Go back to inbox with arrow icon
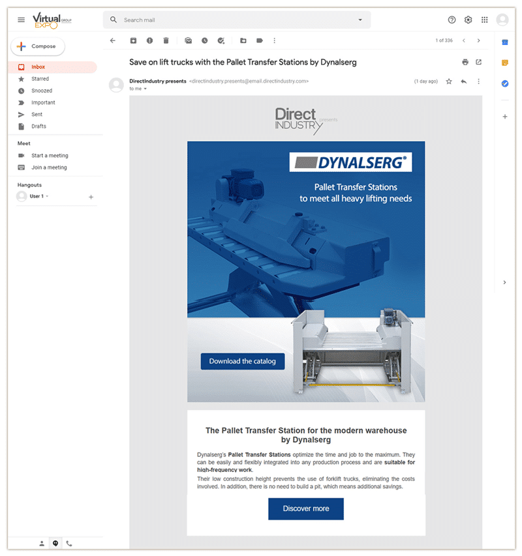This screenshot has width=522, height=556. click(x=113, y=40)
